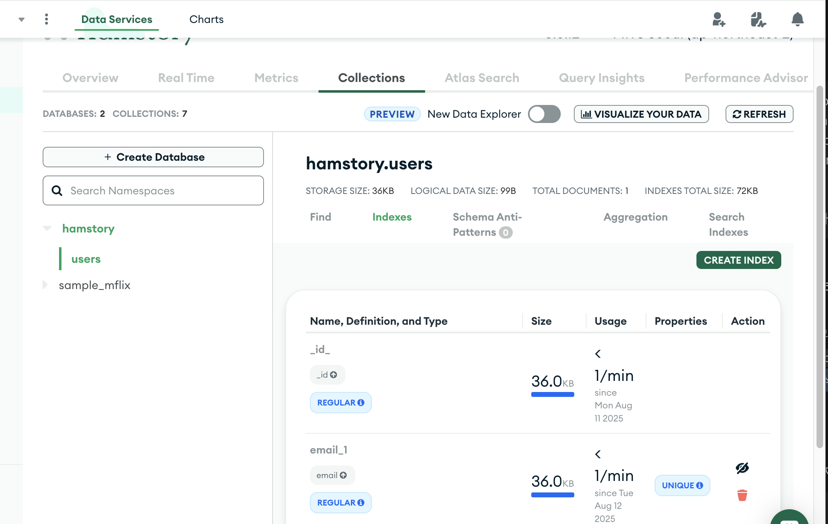Click the CREATE INDEX button
This screenshot has height=524, width=828.
point(738,260)
